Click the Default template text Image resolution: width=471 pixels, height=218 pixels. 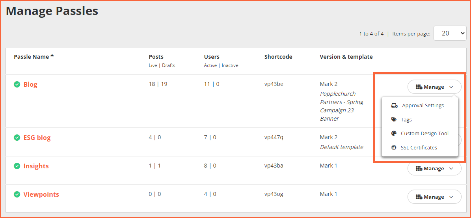click(342, 147)
